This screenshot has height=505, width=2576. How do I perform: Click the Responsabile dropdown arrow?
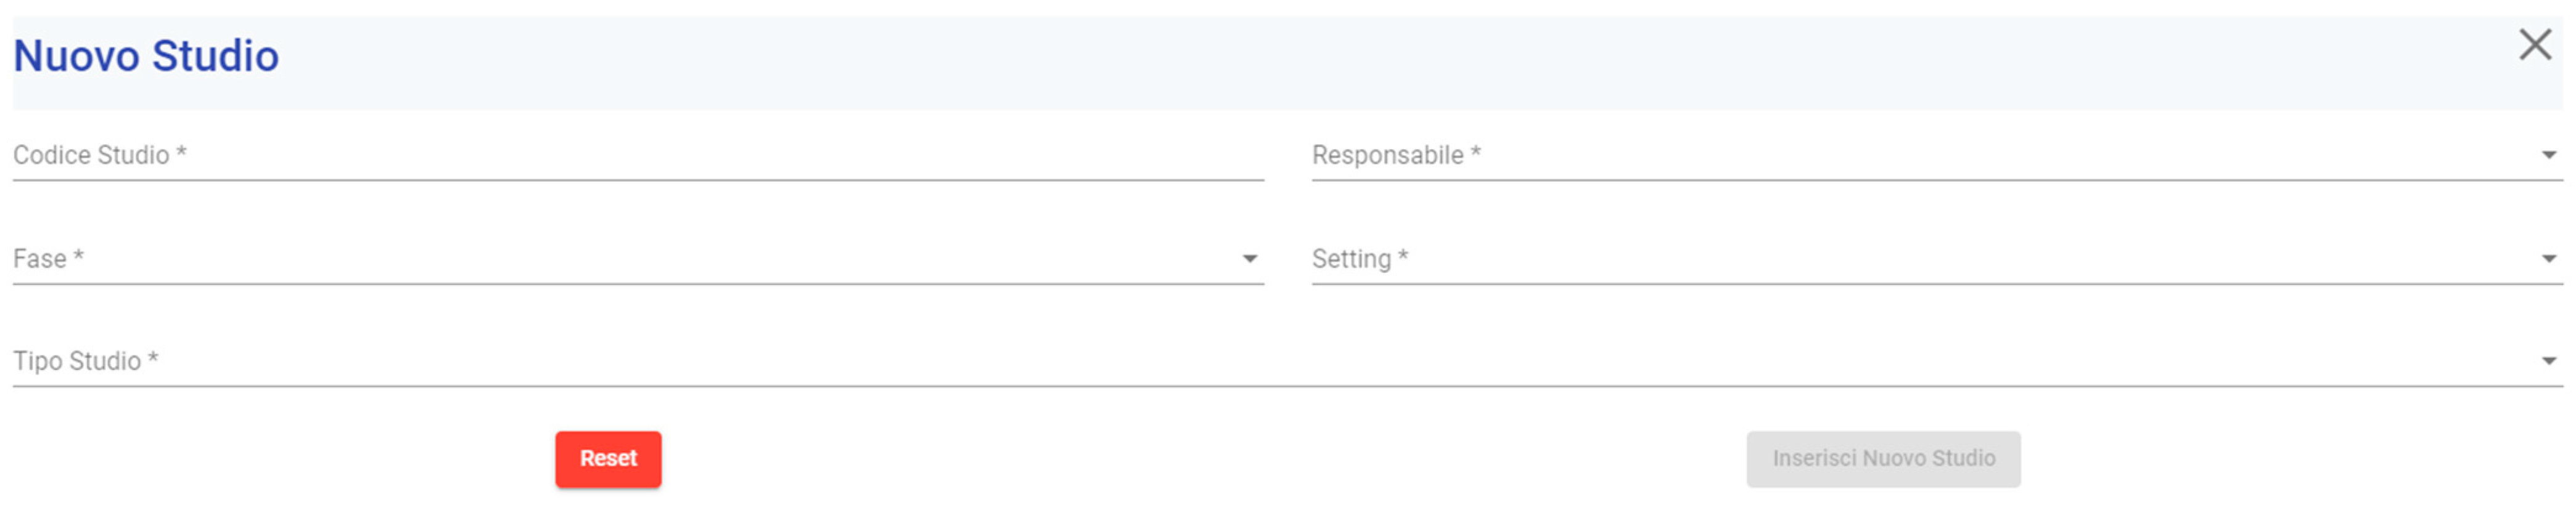pyautogui.click(x=2548, y=156)
